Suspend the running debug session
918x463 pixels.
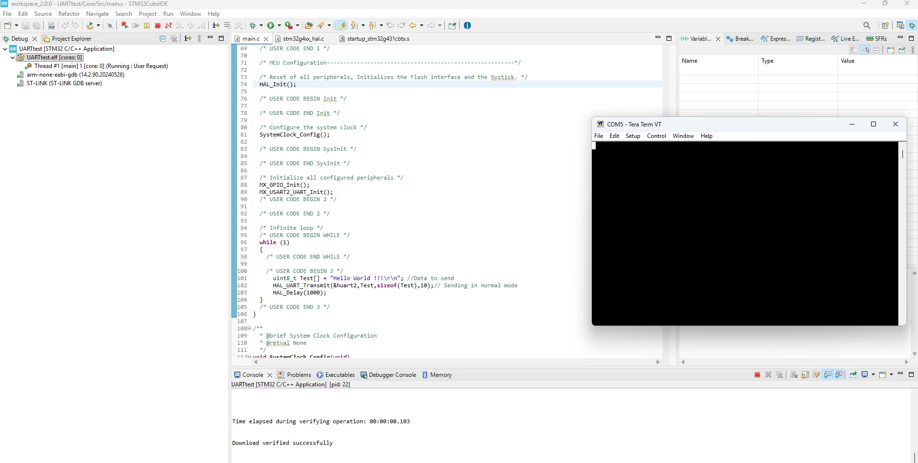147,25
